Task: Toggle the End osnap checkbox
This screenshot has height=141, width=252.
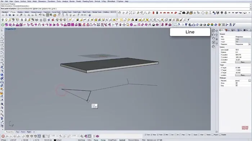Action: 146,135
